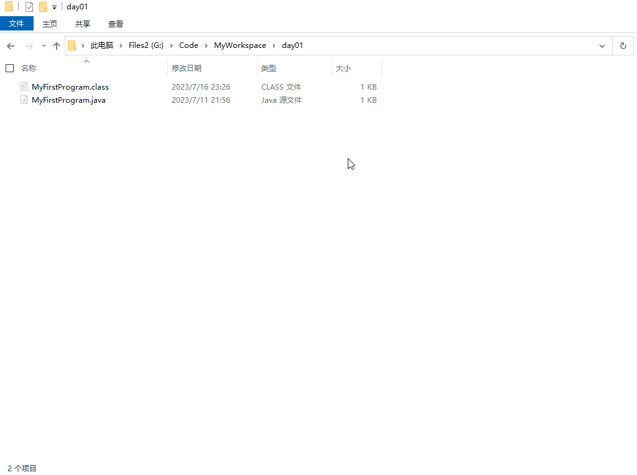
Task: Click the New Folder quick access icon
Action: click(x=43, y=7)
